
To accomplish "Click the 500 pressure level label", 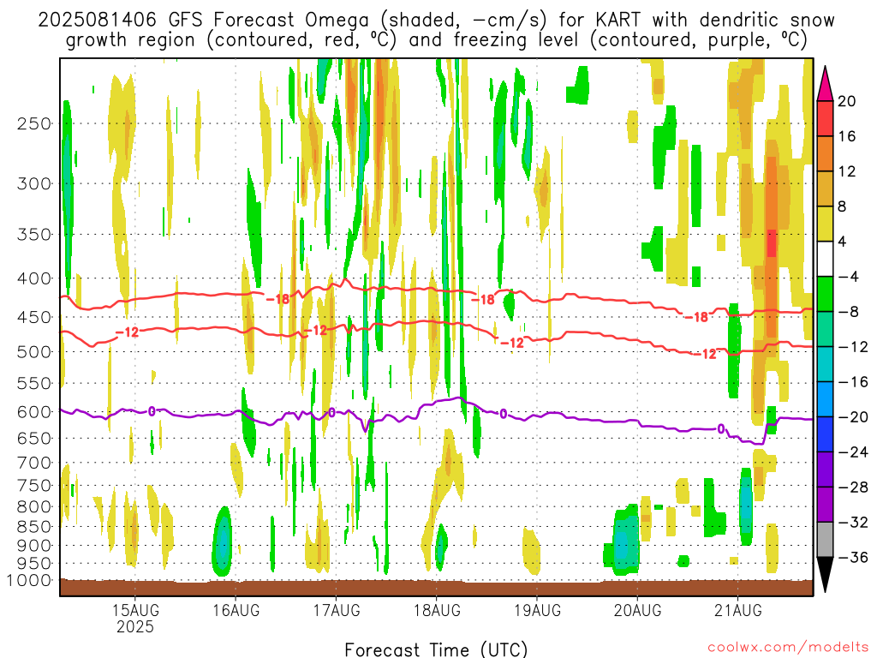I will coord(33,352).
